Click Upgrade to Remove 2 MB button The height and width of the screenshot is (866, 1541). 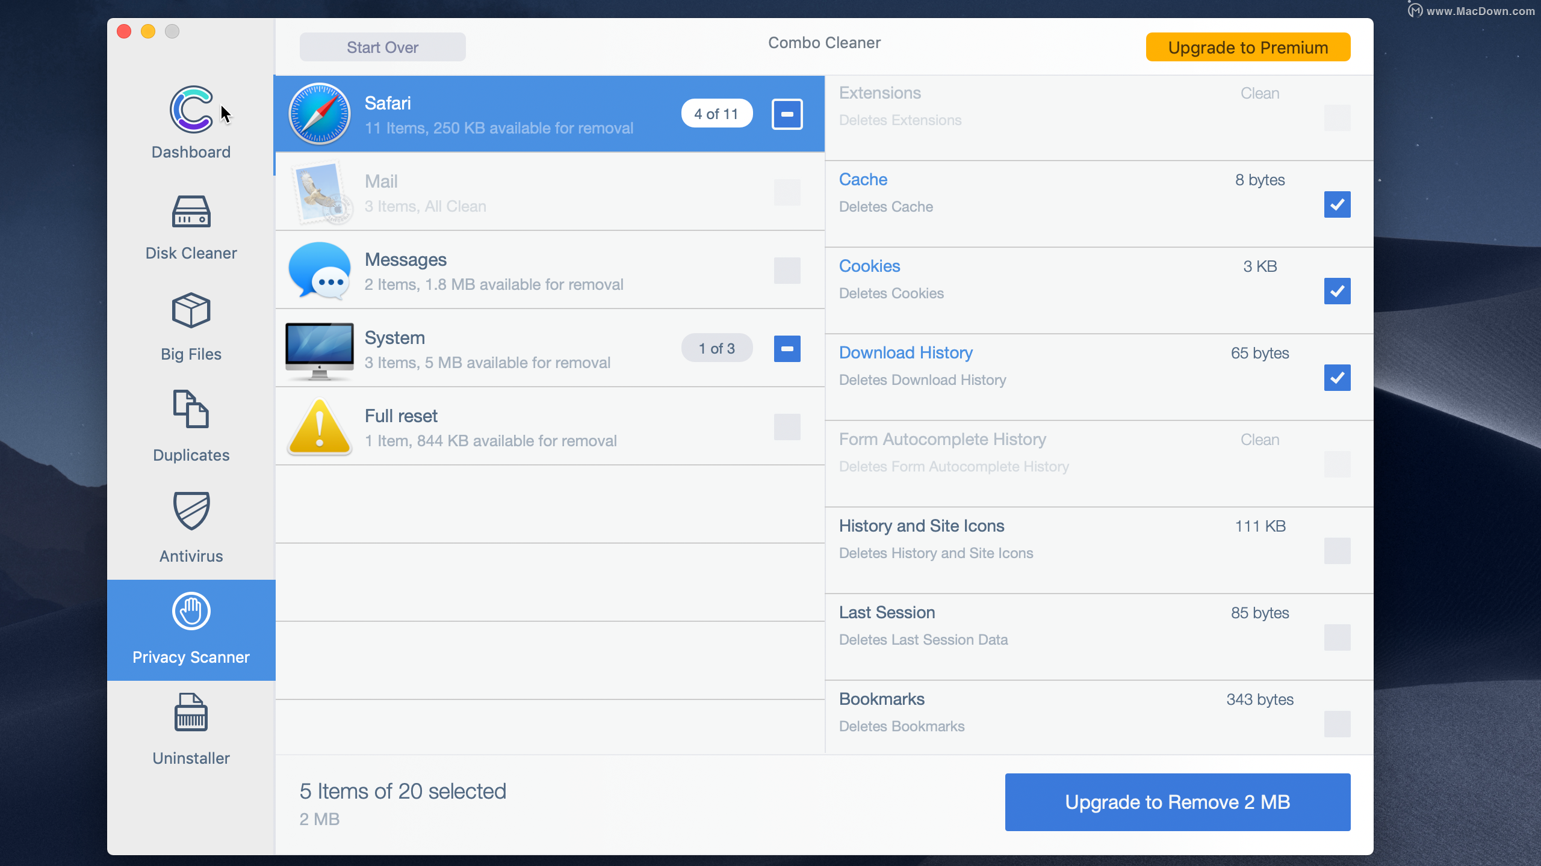[1178, 802]
